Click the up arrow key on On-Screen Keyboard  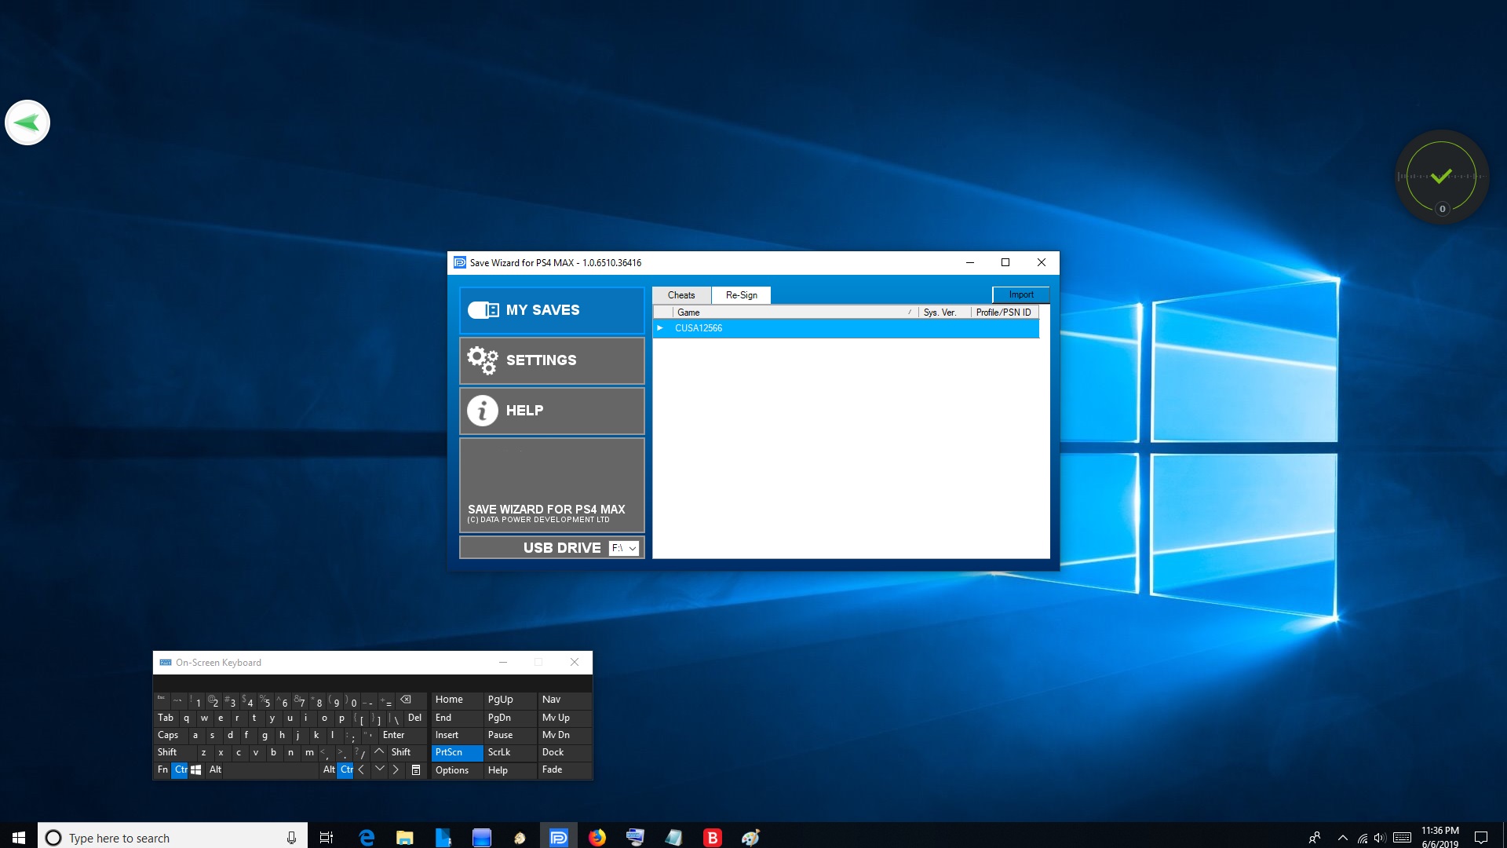coord(379,752)
